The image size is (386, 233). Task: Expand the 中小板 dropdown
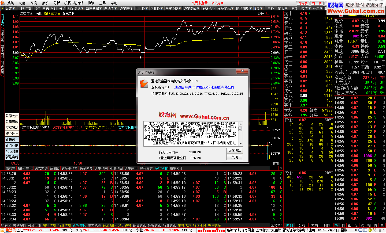142,9
